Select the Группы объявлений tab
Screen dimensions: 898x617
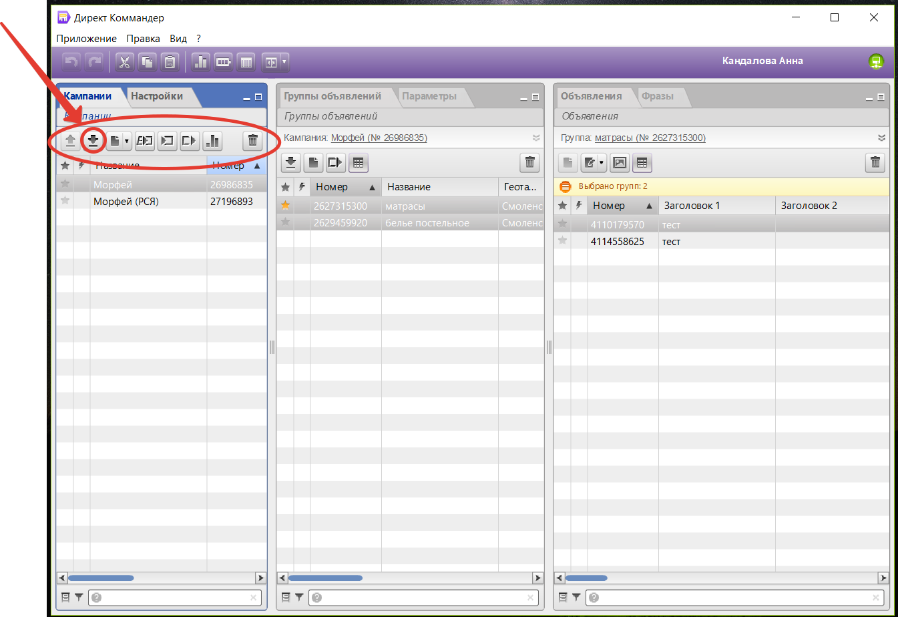(332, 96)
